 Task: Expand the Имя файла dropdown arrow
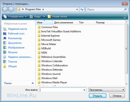[84, 90]
